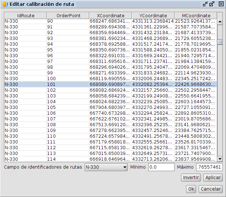Viewport: 226px width, 197px height.
Task: Click the table scrollbar's down arrow
Action: [x=220, y=159]
